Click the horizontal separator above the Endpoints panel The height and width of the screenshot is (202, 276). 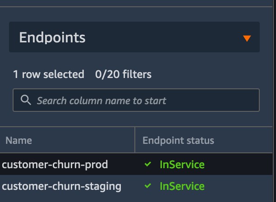click(x=136, y=7)
